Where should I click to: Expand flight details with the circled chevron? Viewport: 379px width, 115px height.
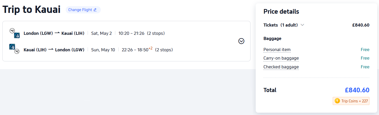point(241,41)
